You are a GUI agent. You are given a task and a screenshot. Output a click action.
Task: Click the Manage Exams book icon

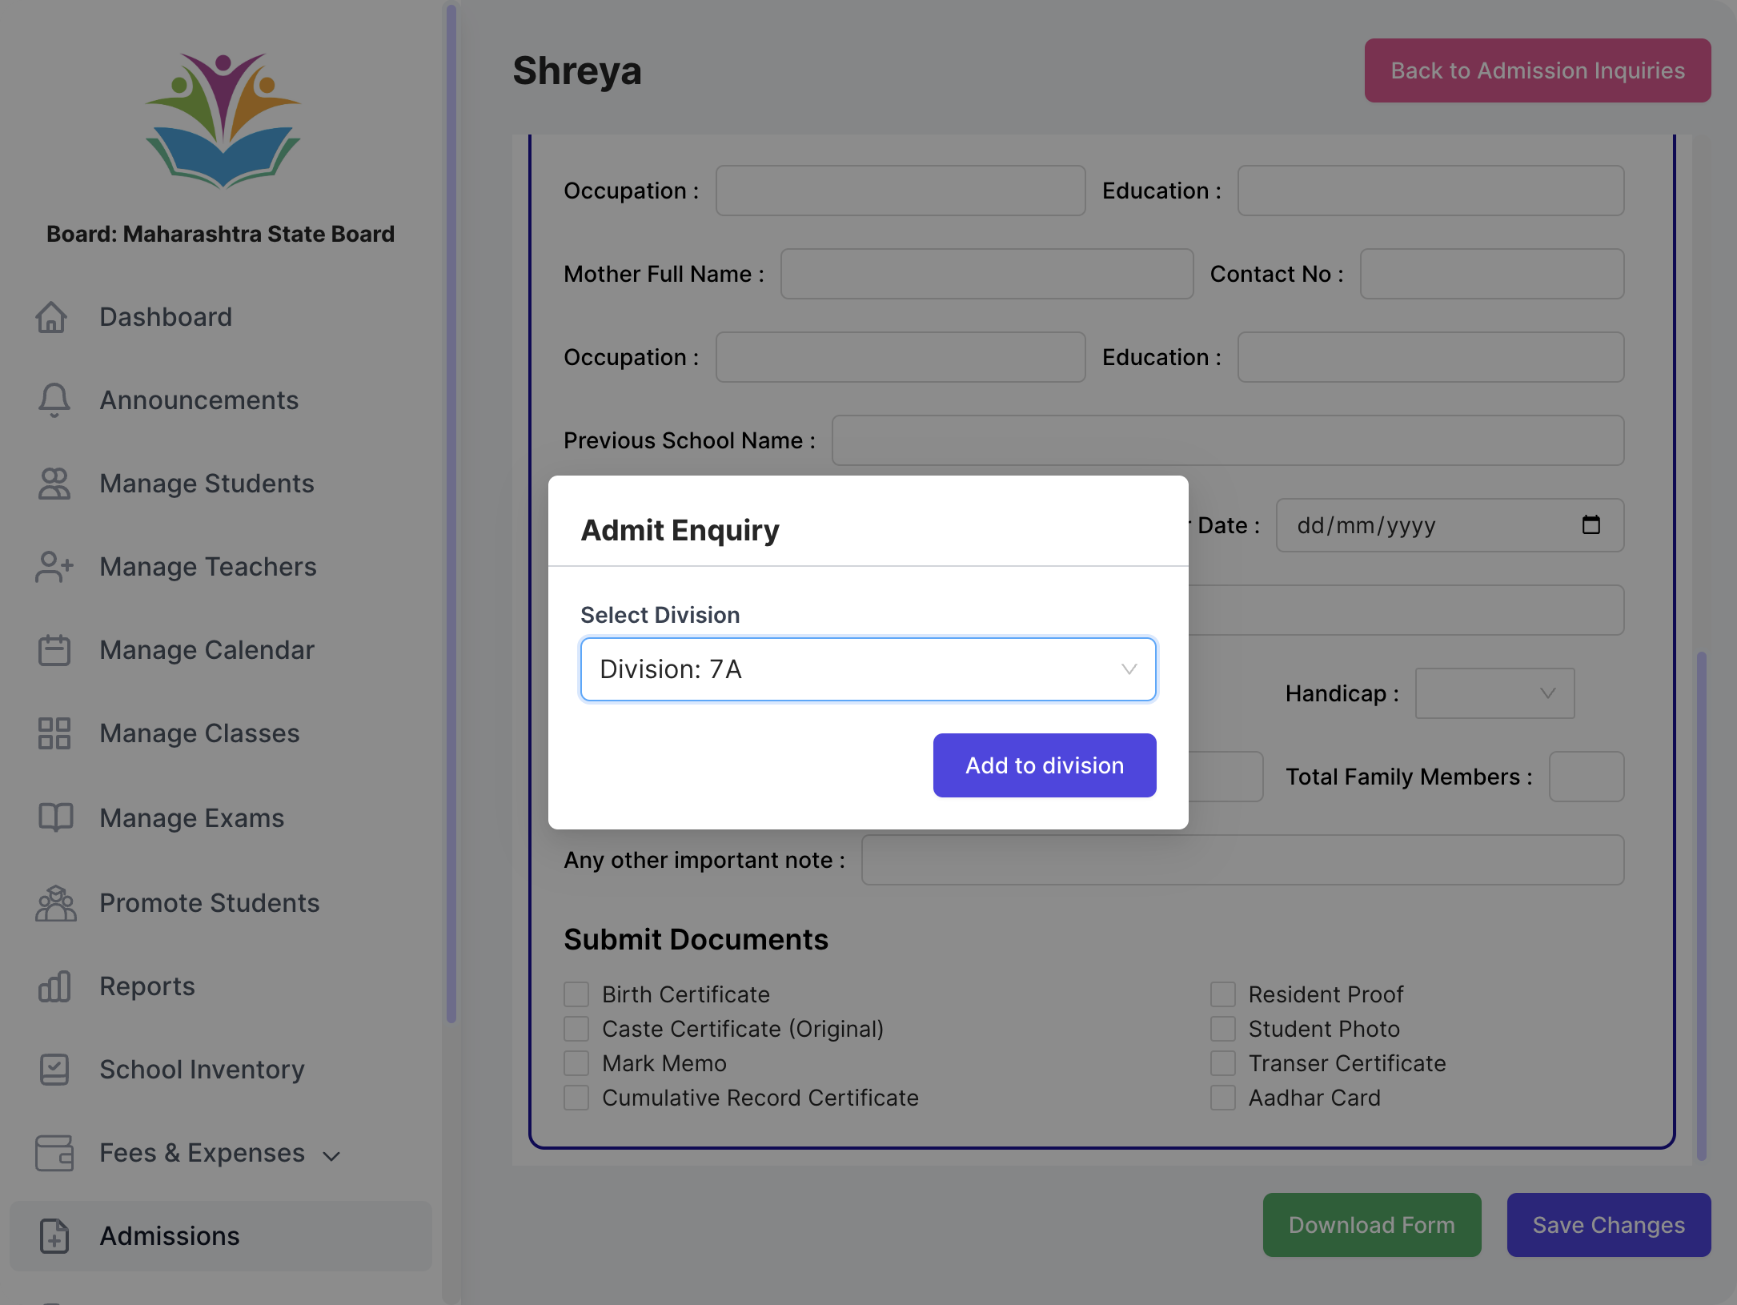[x=55, y=817]
